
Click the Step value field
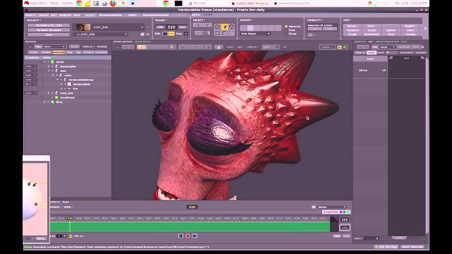(186, 34)
